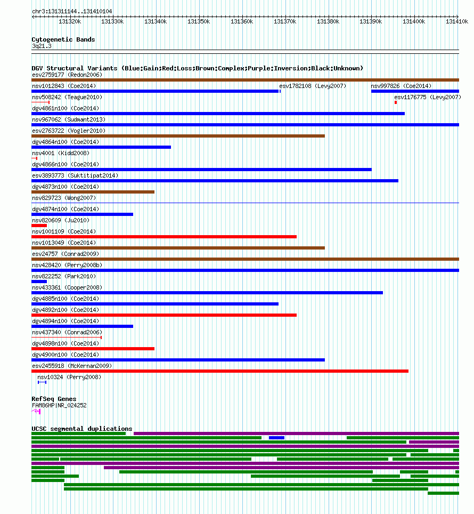Open variant dgv4866n100 (Coe2014)
Viewport: 474px width, 514px height.
(66, 164)
